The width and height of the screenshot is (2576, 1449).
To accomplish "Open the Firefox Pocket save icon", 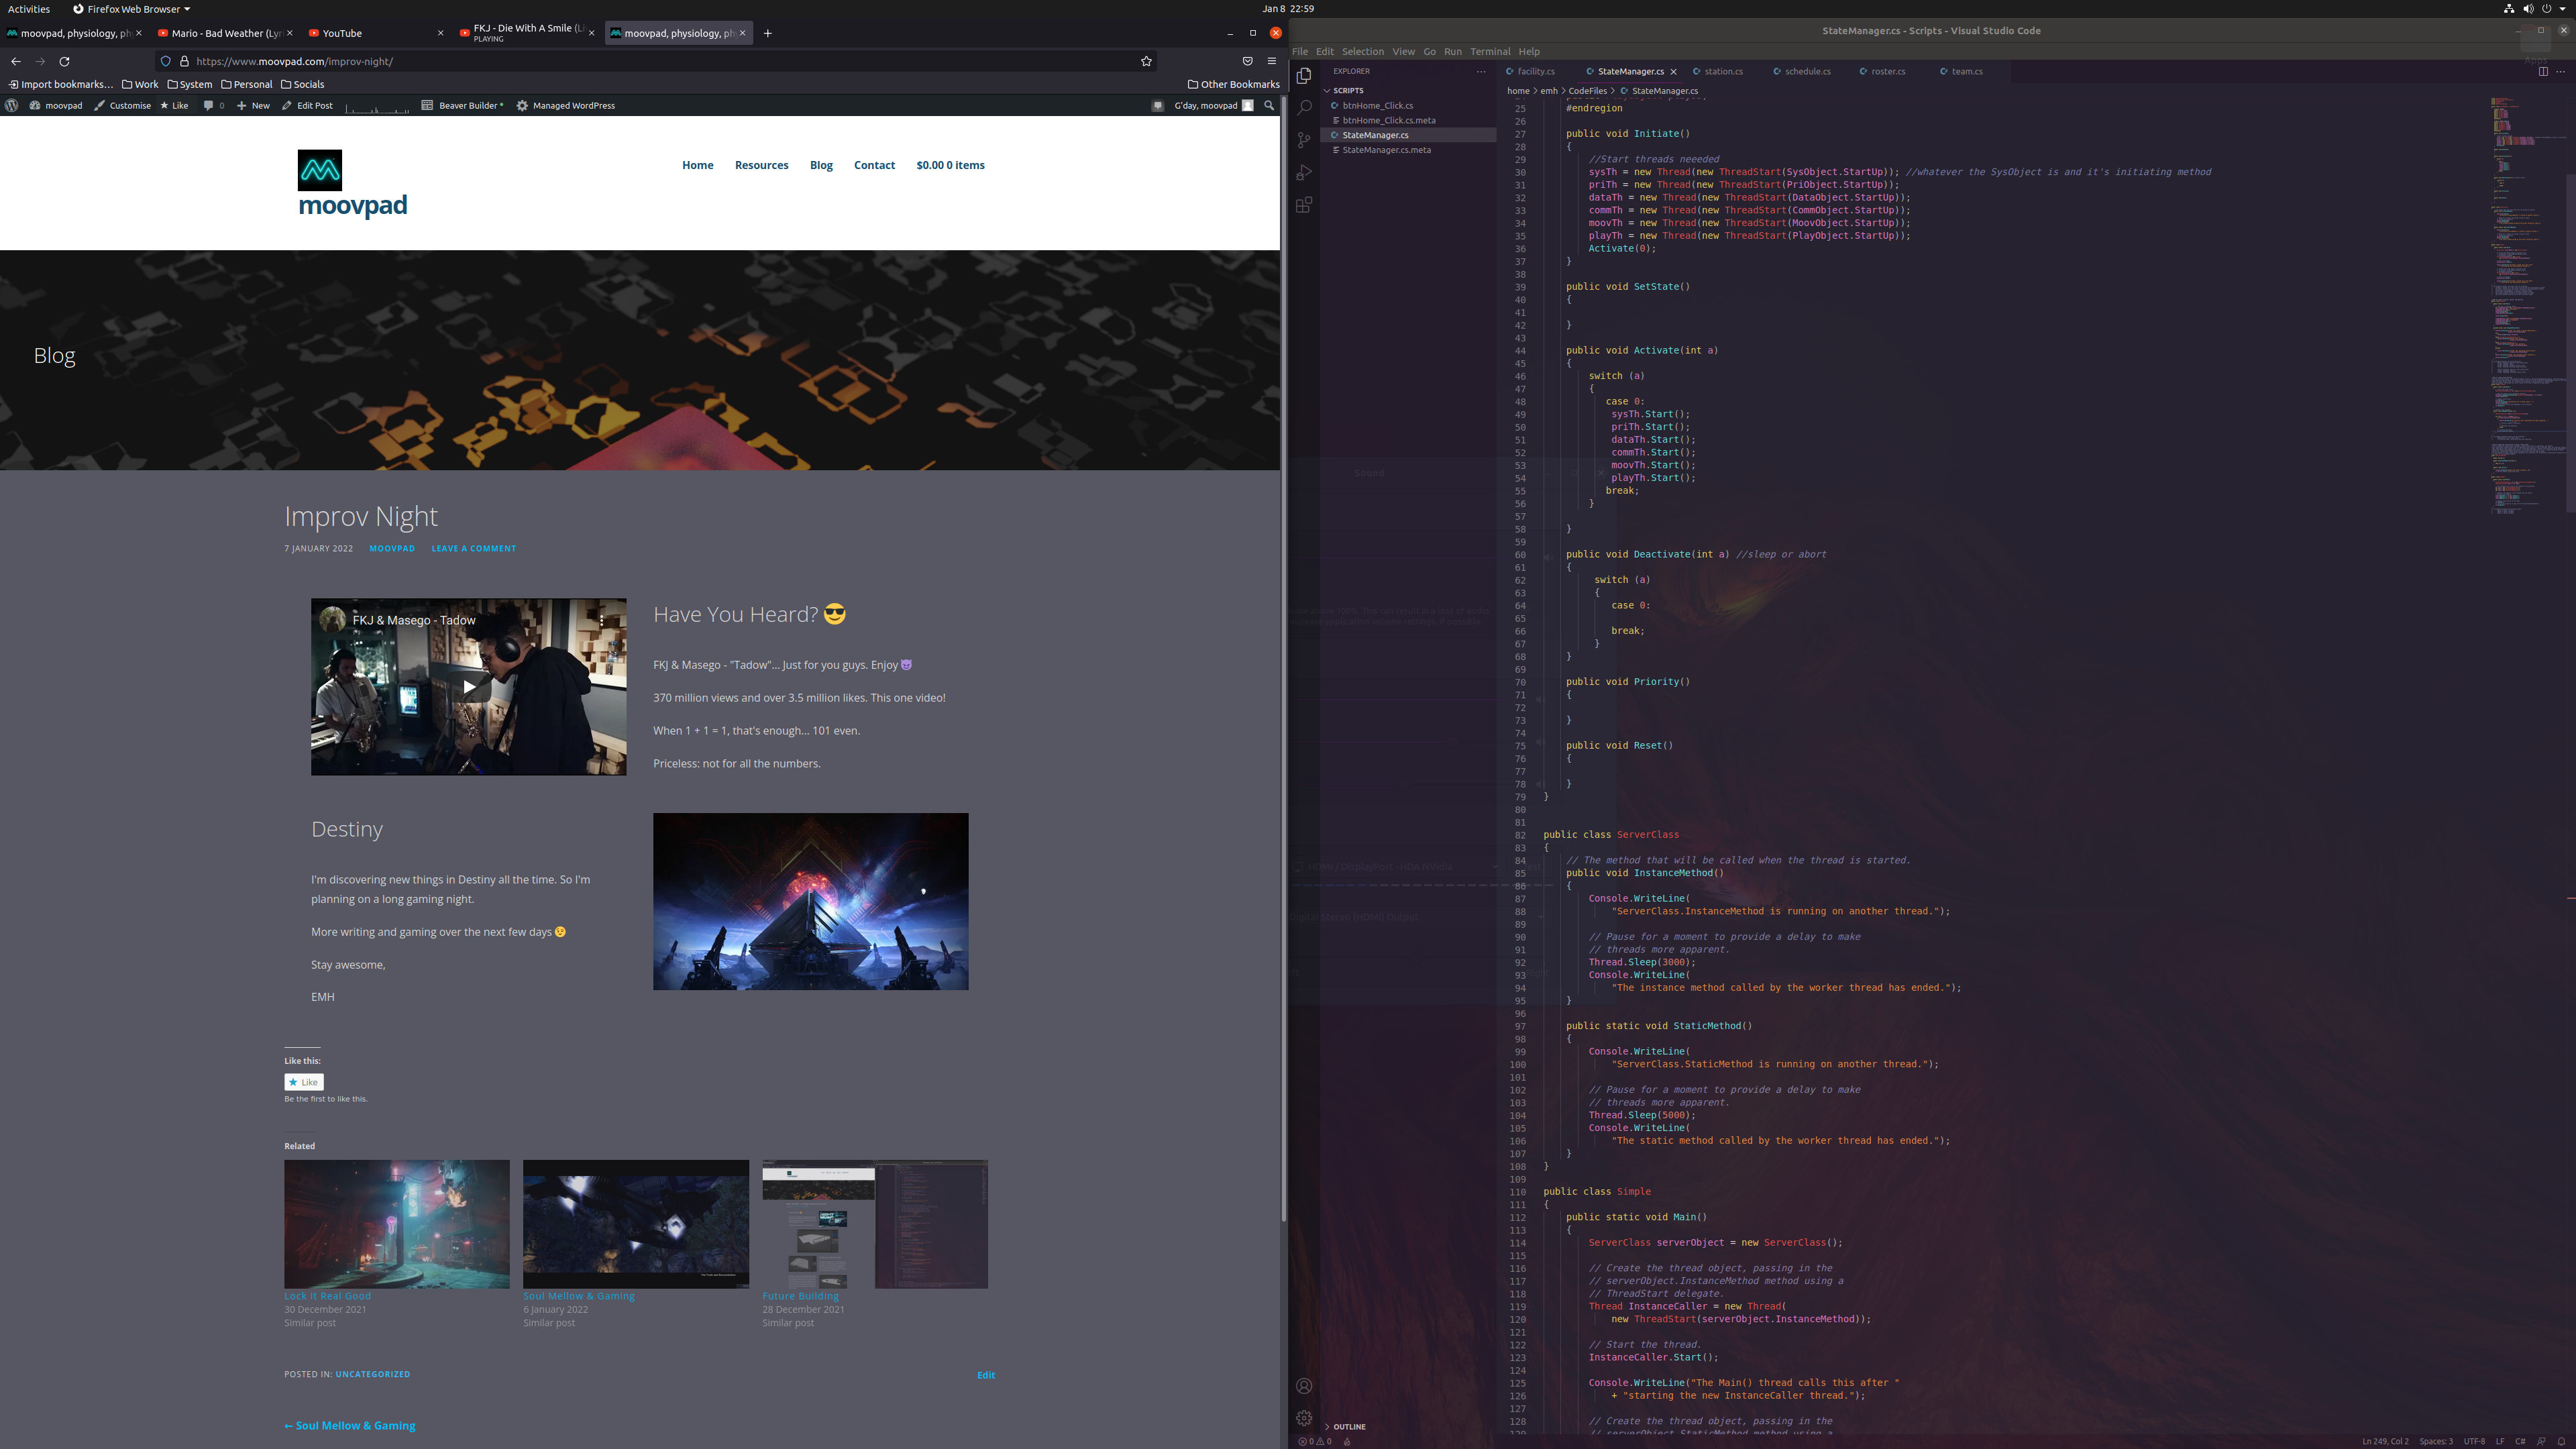I will pos(1247,61).
